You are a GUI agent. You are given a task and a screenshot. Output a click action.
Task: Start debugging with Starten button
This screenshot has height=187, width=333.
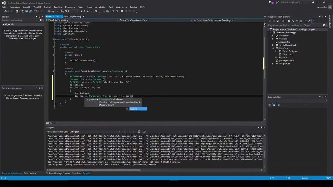click(x=86, y=11)
